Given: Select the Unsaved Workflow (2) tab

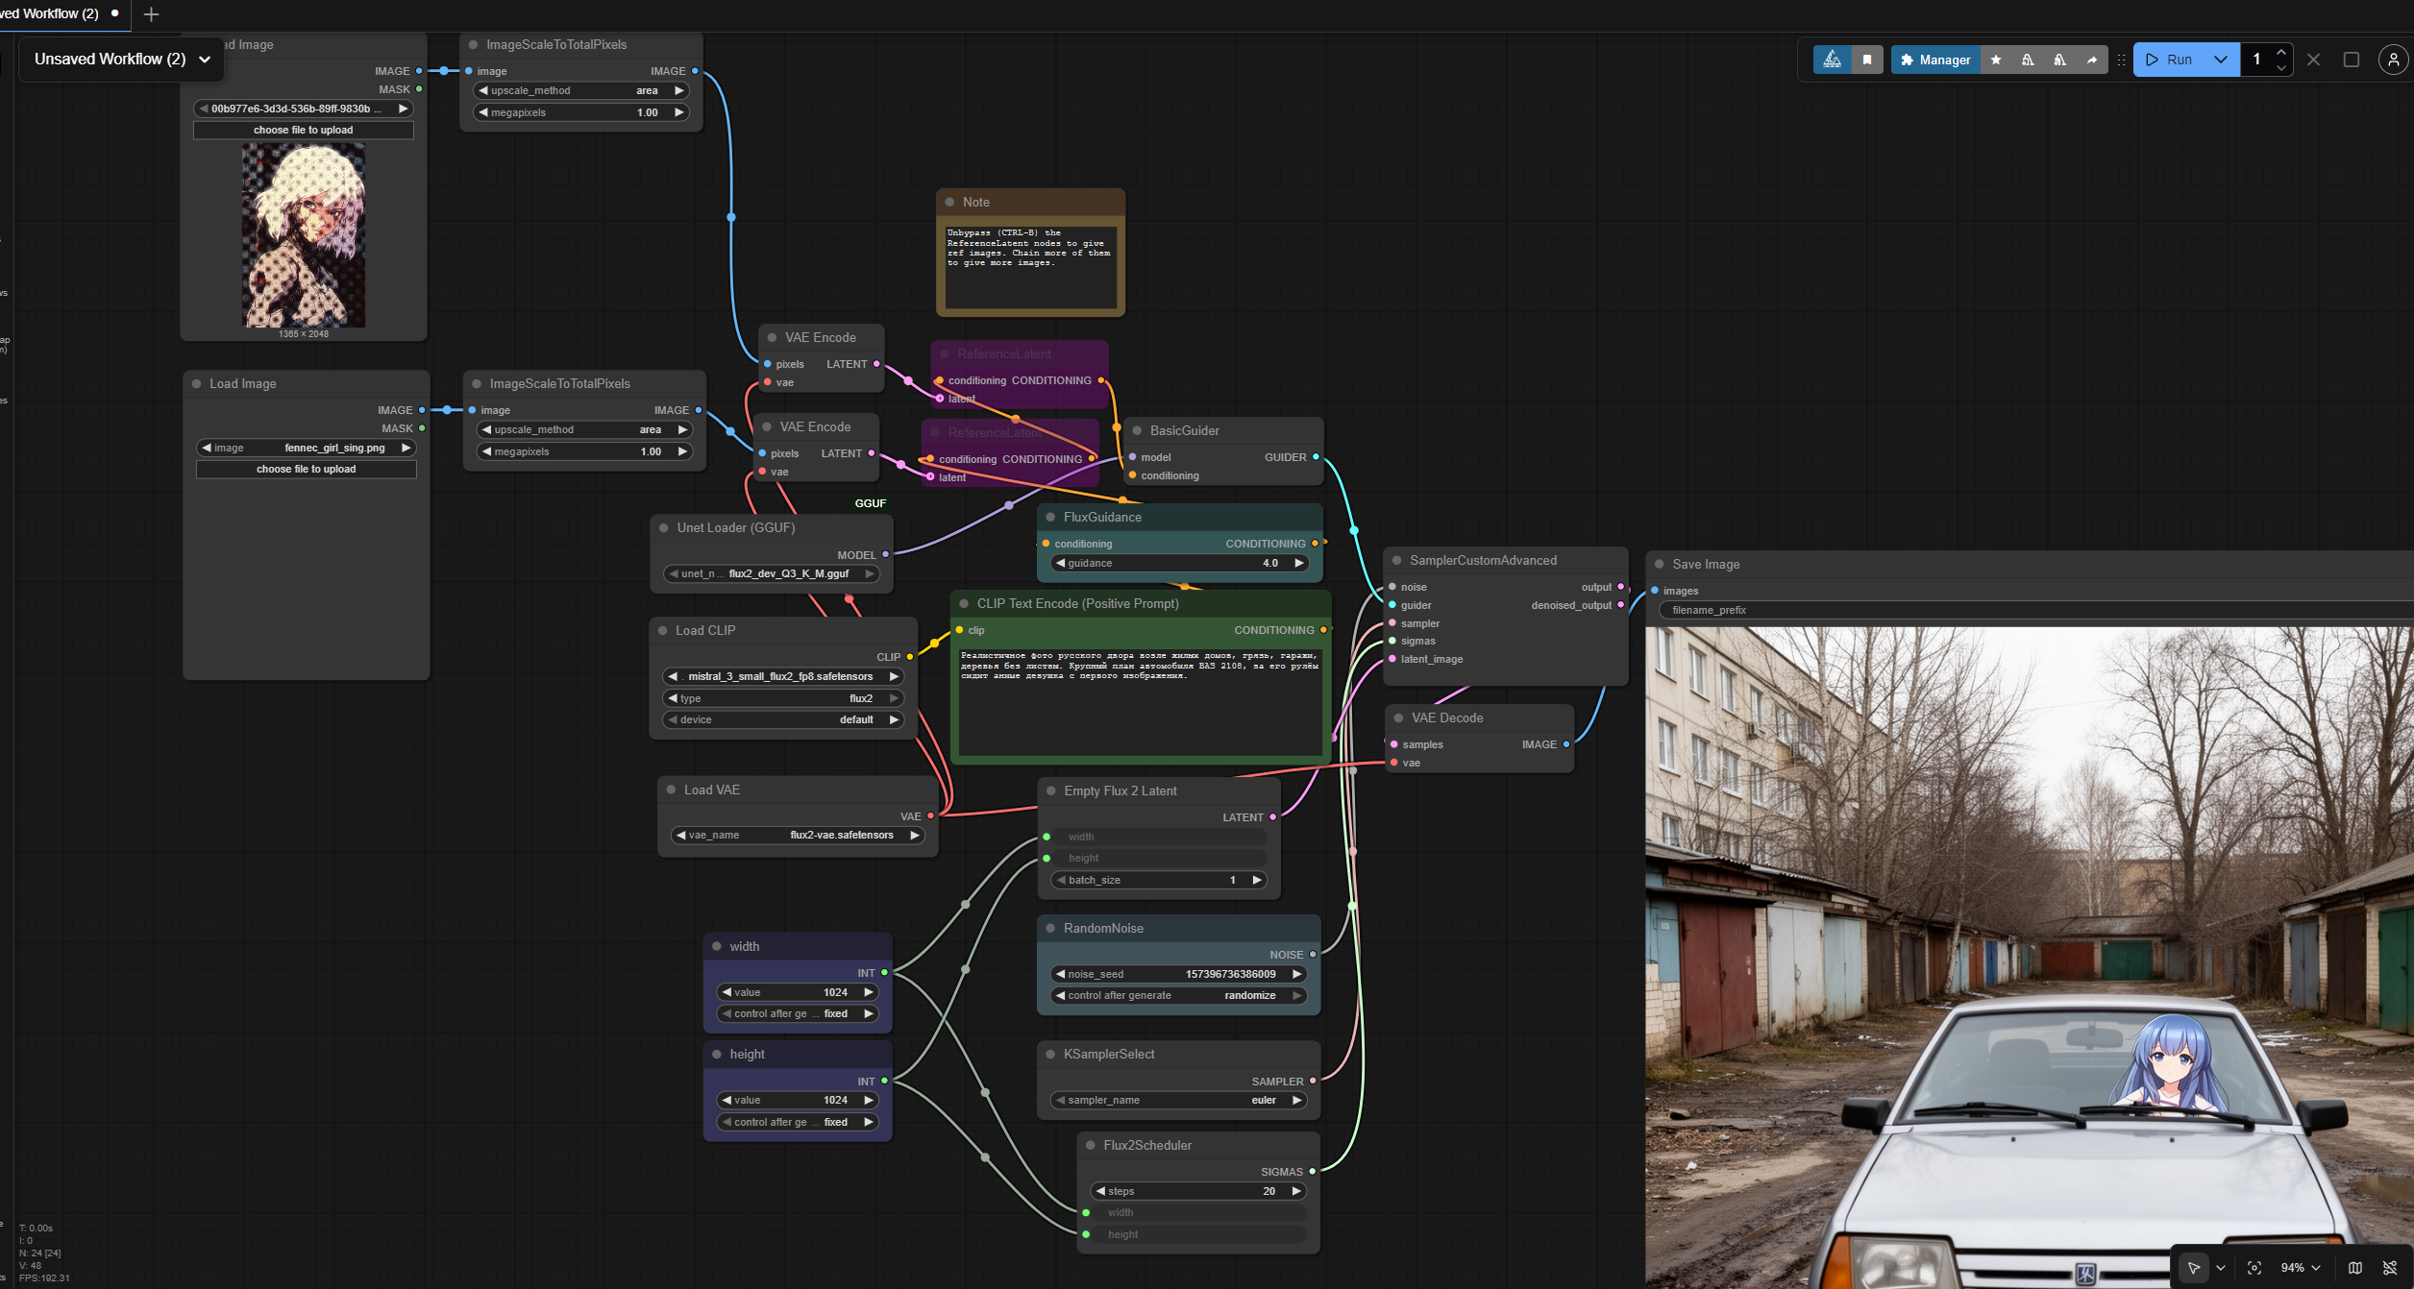Looking at the screenshot, I should [53, 13].
